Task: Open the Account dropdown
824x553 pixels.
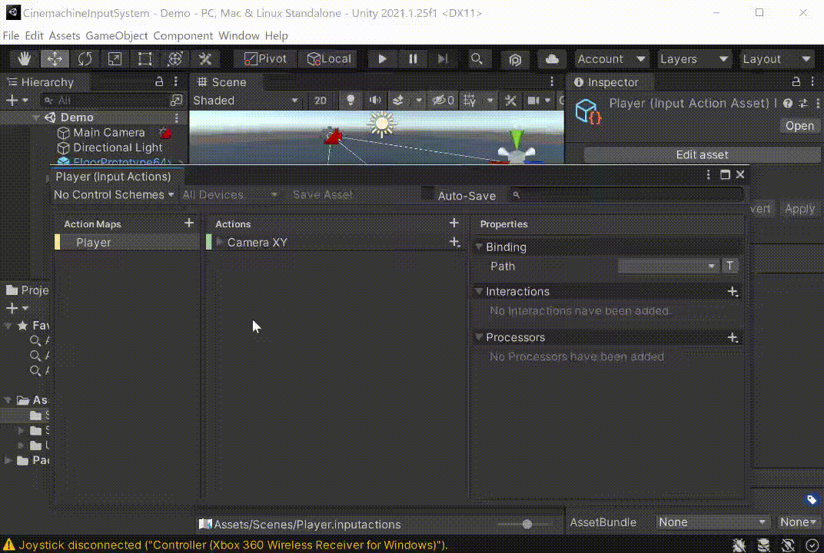Action: pyautogui.click(x=612, y=59)
